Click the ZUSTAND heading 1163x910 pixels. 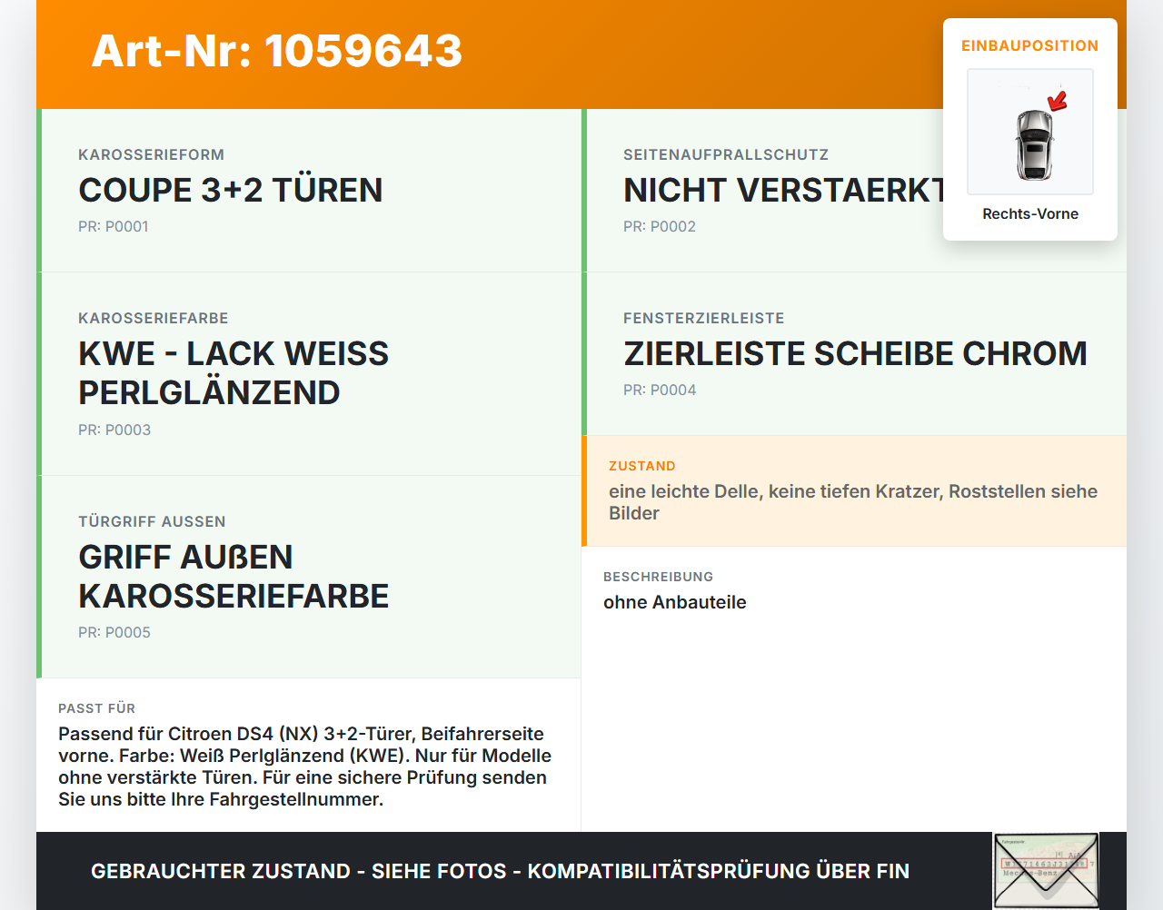pos(642,466)
